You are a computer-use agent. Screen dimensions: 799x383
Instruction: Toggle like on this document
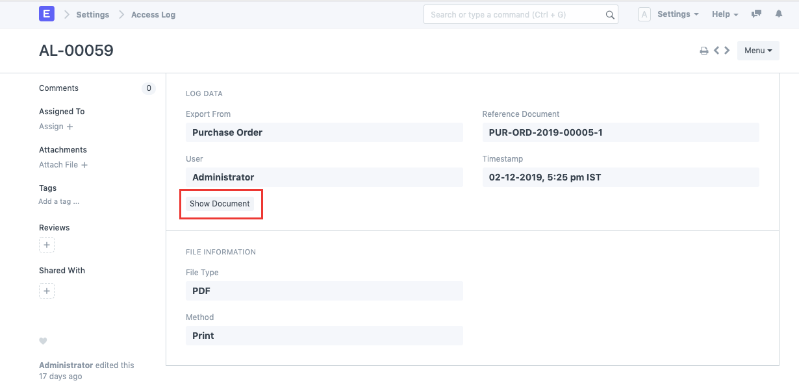pos(42,341)
